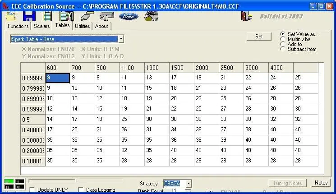This screenshot has height=194, width=336.
Task: Select cell 32 at 1100 RPM, 0.200008 load
Action: [x=132, y=150]
